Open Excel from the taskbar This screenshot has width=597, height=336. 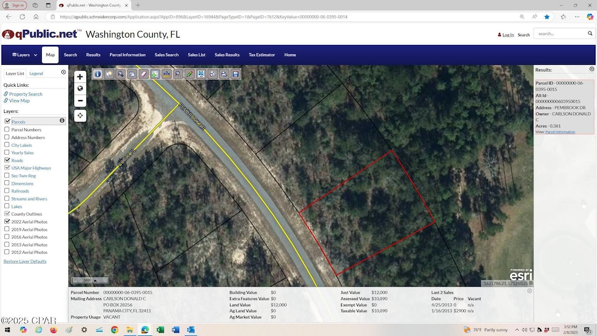tap(160, 330)
